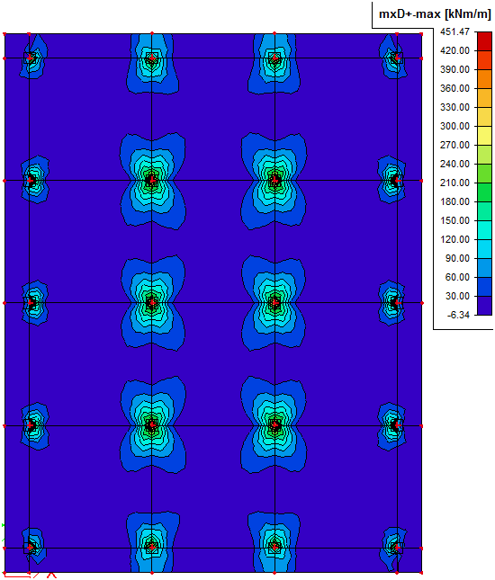Select the top-left corner column support node
The width and height of the screenshot is (495, 580).
(29, 58)
